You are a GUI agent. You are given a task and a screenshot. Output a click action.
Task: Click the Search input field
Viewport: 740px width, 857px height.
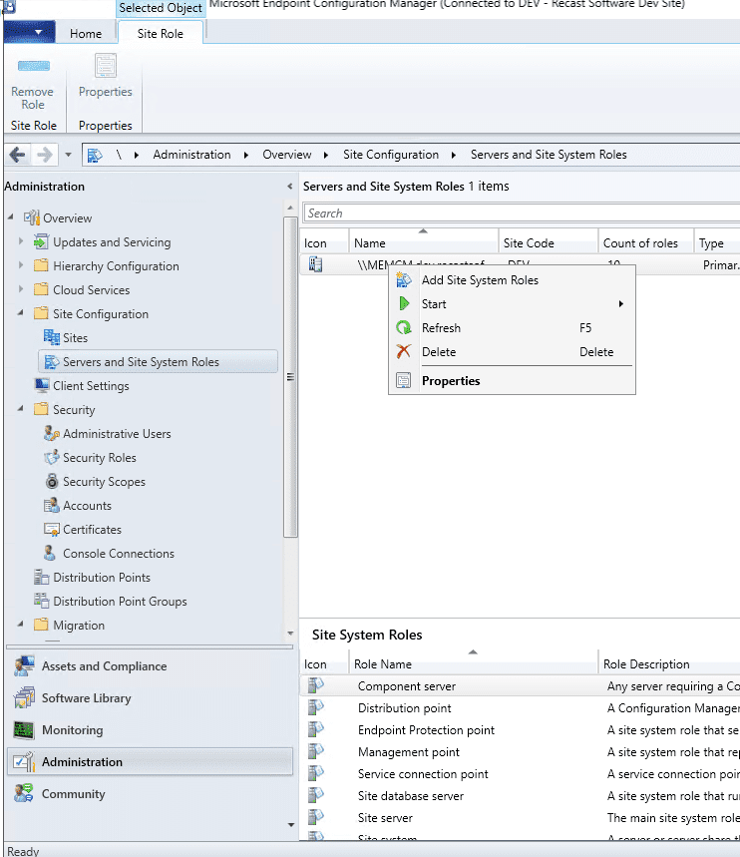click(x=519, y=214)
